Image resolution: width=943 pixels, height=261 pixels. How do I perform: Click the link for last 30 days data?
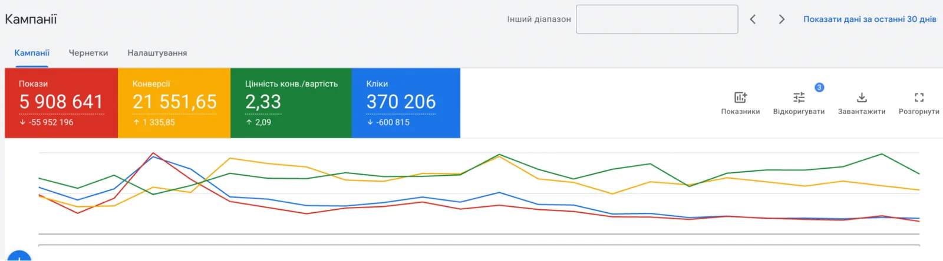pyautogui.click(x=869, y=19)
